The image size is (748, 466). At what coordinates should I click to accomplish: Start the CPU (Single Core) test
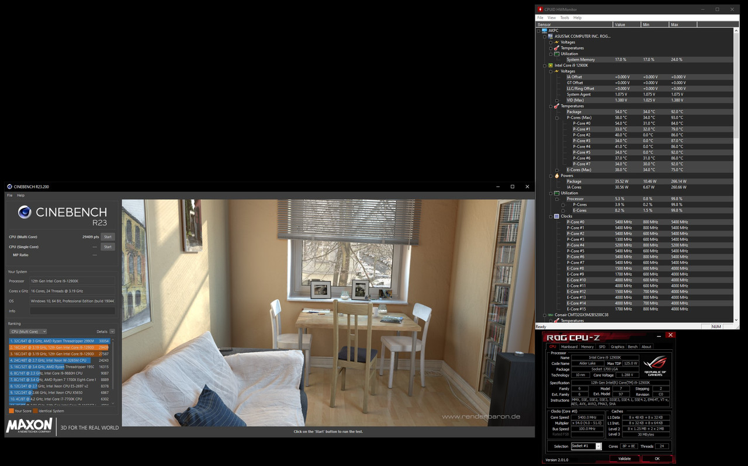pyautogui.click(x=108, y=246)
